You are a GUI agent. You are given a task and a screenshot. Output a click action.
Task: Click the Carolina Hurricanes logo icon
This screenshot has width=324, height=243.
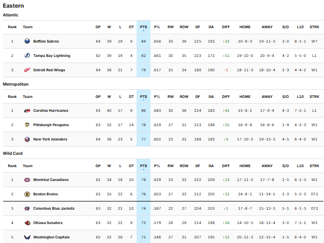coord(27,110)
